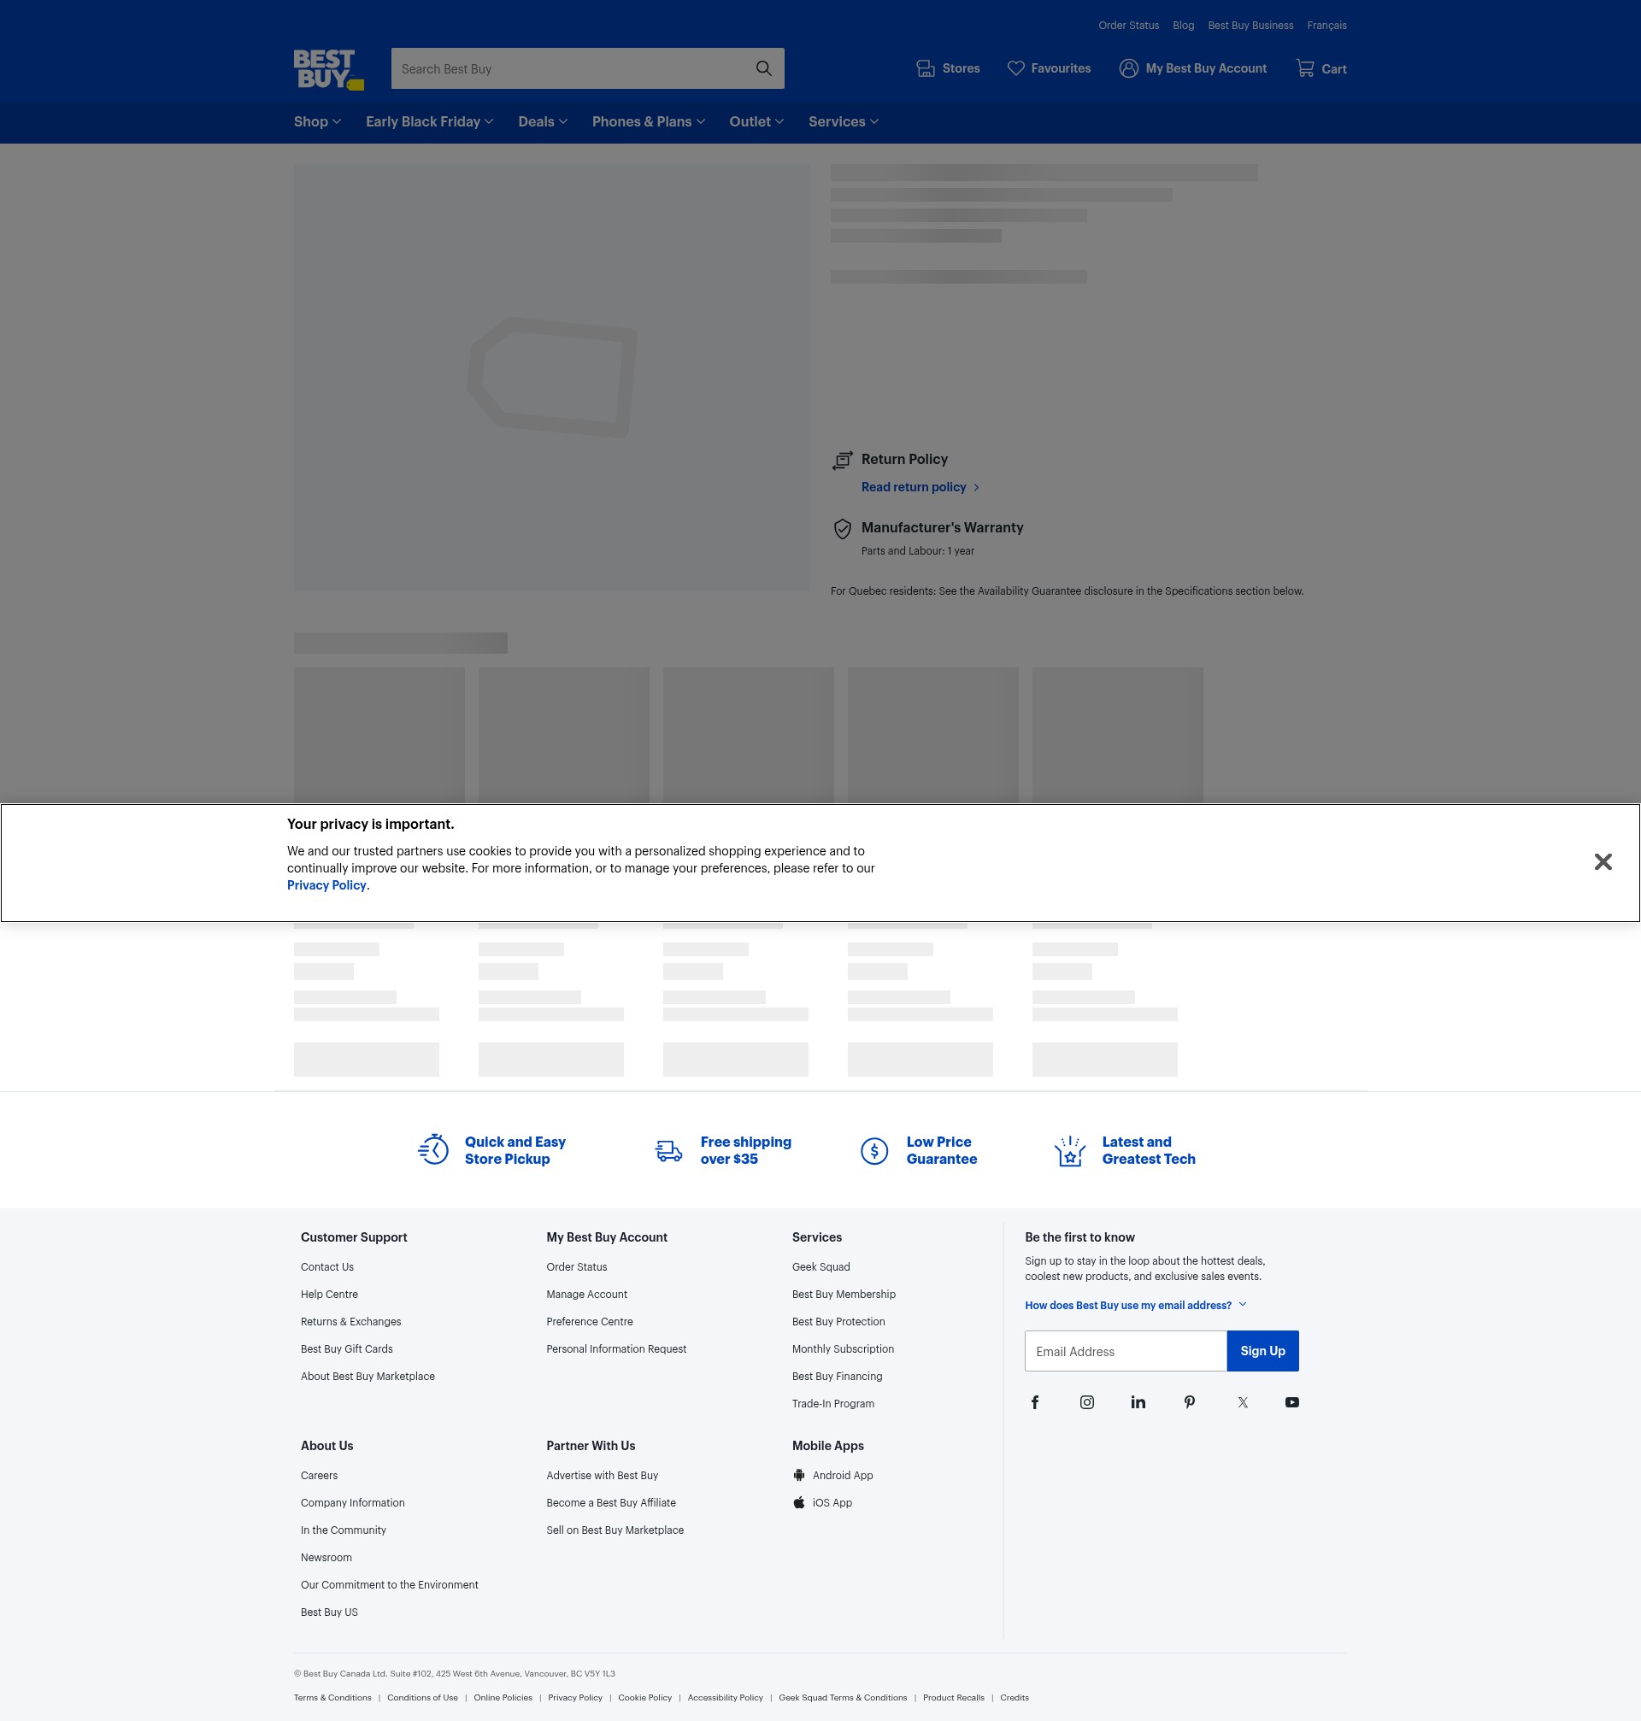Expand the Phones & Plans menu
The height and width of the screenshot is (1721, 1641).
(648, 121)
